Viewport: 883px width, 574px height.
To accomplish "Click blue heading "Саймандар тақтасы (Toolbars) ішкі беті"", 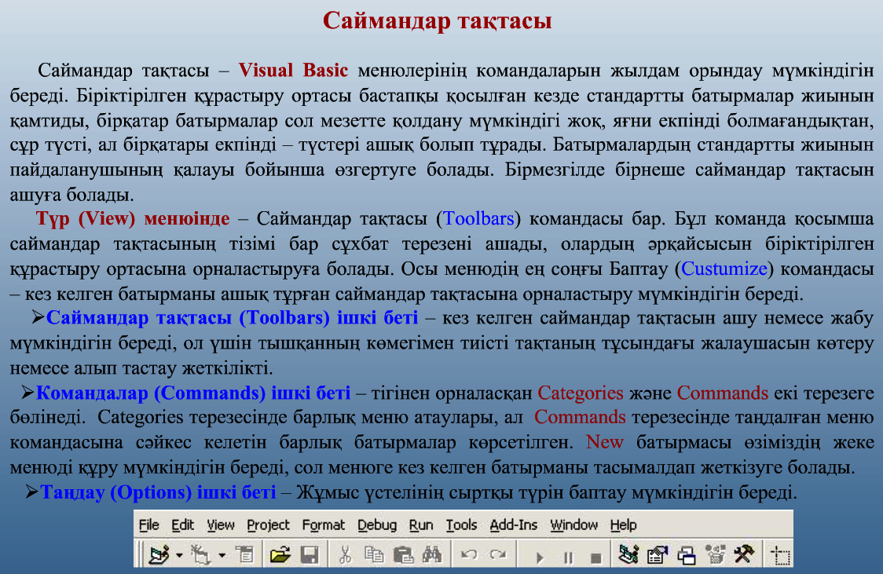I will [232, 318].
